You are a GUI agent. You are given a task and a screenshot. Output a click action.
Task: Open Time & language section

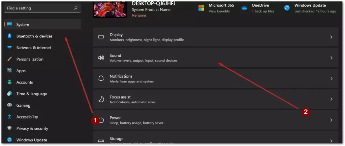[x=42, y=94]
